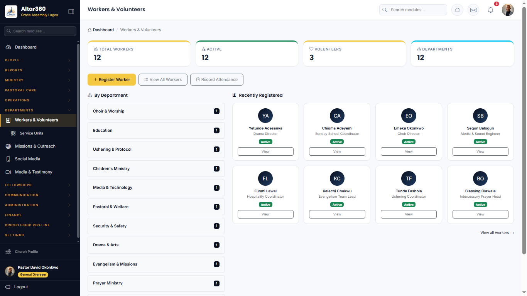Expand the OPERATIONS sidebar section
The width and height of the screenshot is (527, 296).
click(37, 100)
